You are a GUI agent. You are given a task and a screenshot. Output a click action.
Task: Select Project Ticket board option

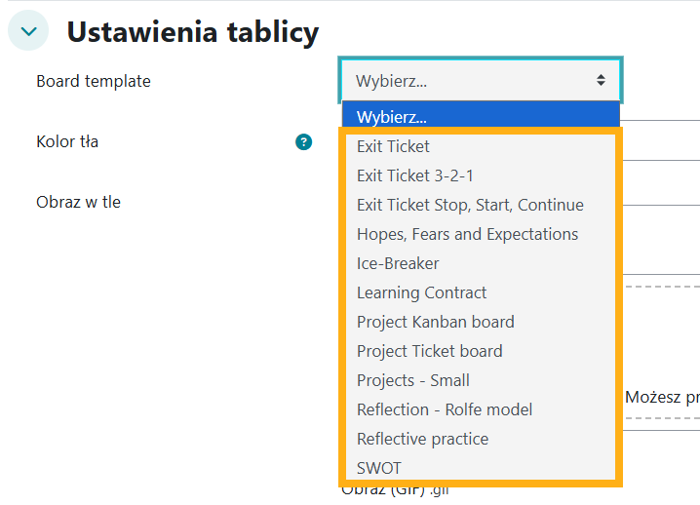point(429,351)
